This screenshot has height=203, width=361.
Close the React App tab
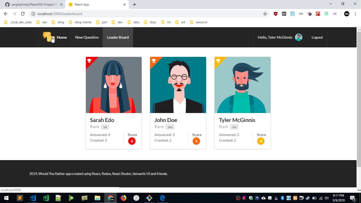[124, 5]
